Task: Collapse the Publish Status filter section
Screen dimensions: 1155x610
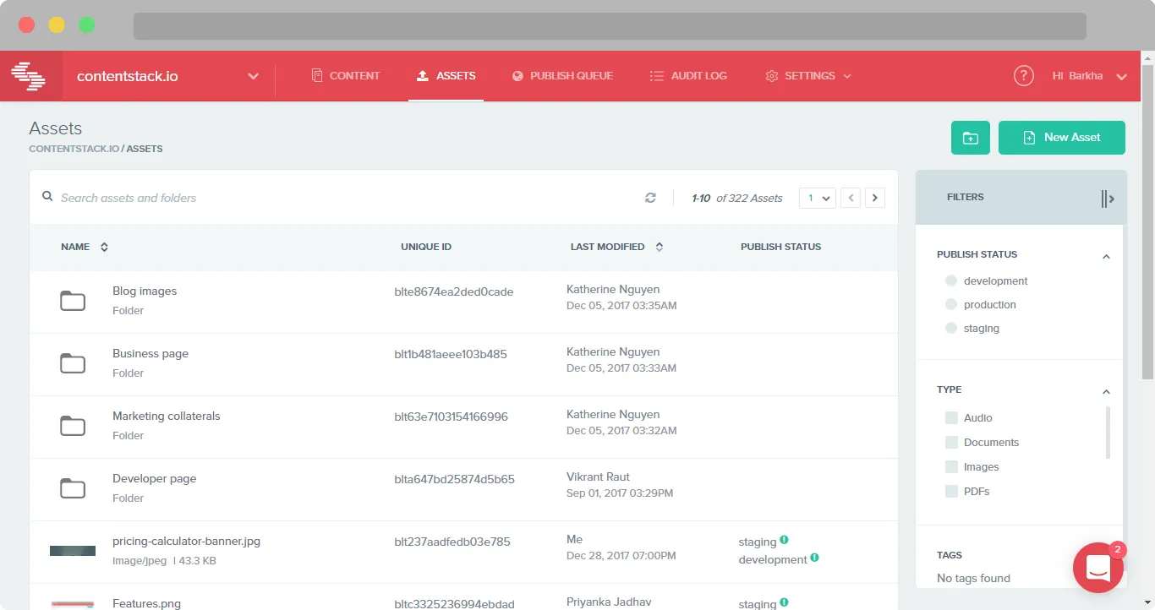Action: pyautogui.click(x=1106, y=255)
